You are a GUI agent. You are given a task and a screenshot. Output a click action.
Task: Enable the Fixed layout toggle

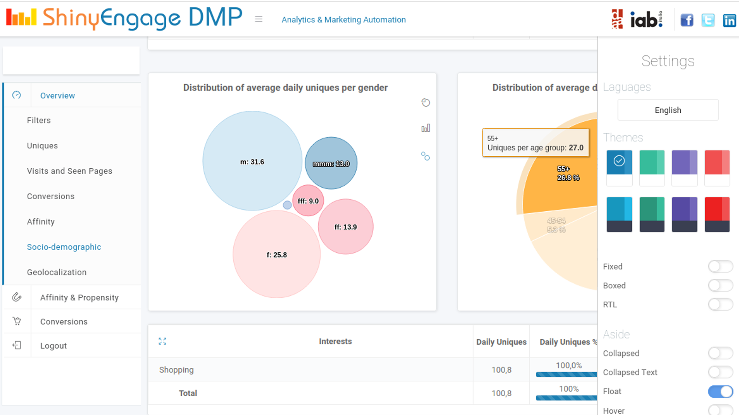pos(720,266)
